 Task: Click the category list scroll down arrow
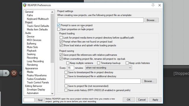tap(52, 93)
